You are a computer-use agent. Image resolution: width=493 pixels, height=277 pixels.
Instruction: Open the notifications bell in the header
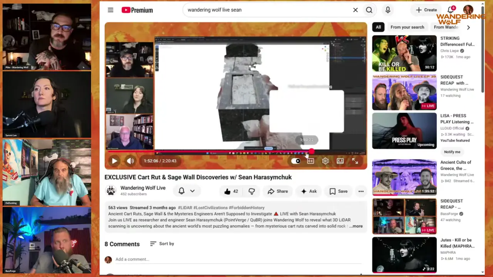coord(451,10)
